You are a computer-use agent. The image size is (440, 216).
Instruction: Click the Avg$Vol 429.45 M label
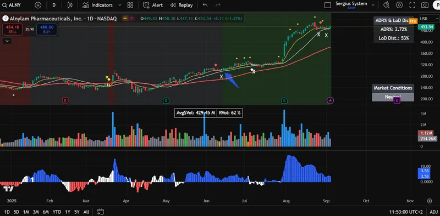click(196, 113)
